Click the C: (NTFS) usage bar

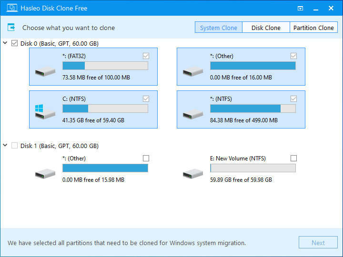[x=105, y=109]
